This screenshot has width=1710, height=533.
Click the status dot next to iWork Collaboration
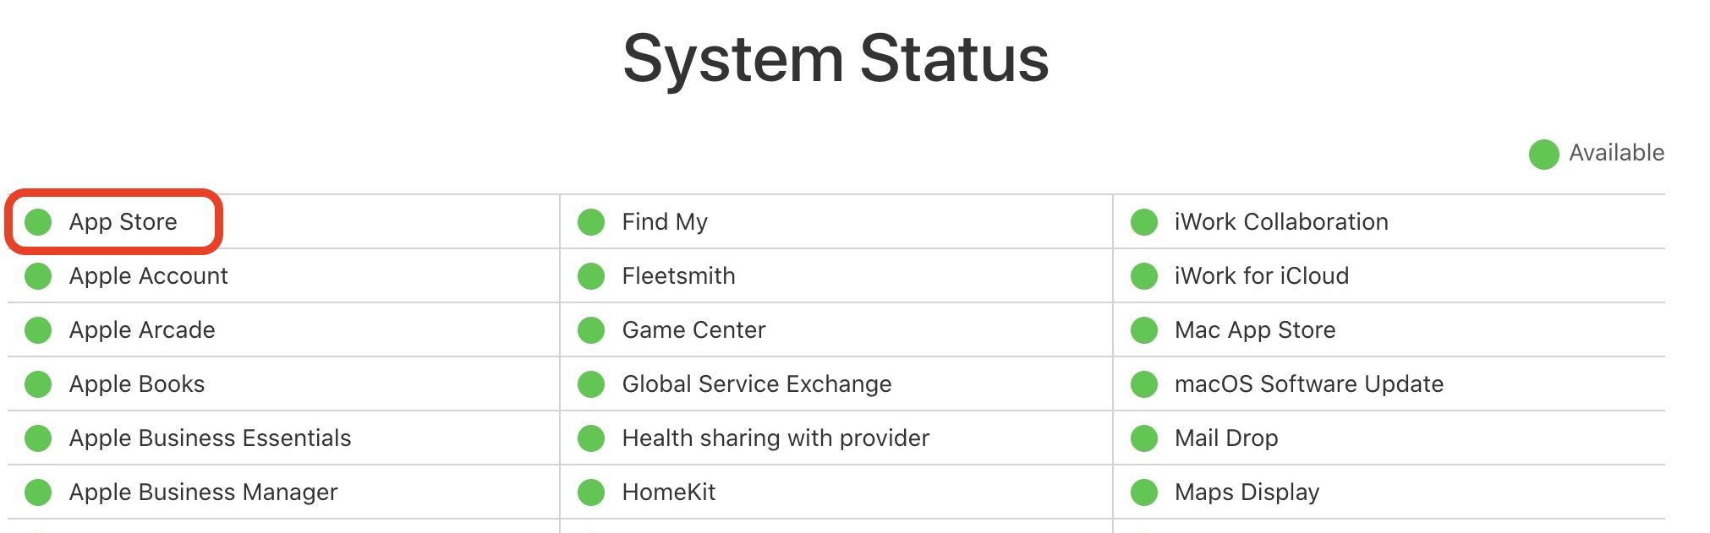coord(1144,222)
